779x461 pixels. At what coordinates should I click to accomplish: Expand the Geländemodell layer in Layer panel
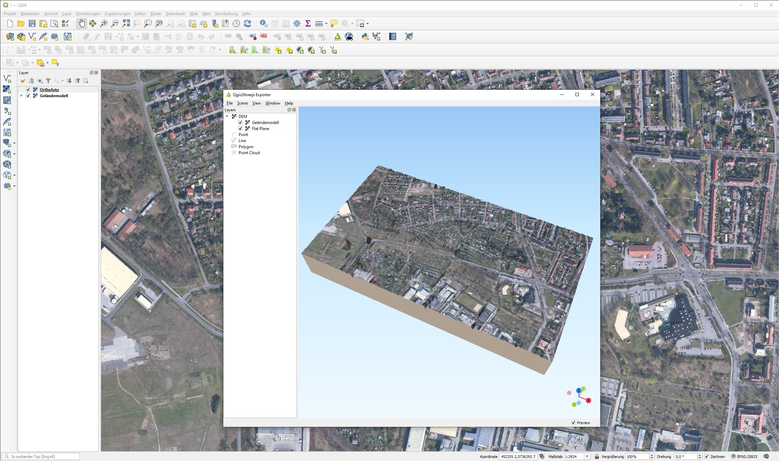pos(21,96)
